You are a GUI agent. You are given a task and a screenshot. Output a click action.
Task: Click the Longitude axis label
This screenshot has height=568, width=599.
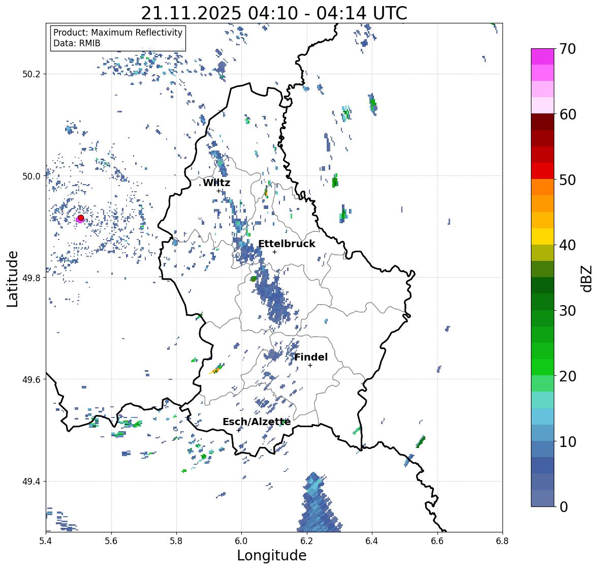click(x=272, y=555)
